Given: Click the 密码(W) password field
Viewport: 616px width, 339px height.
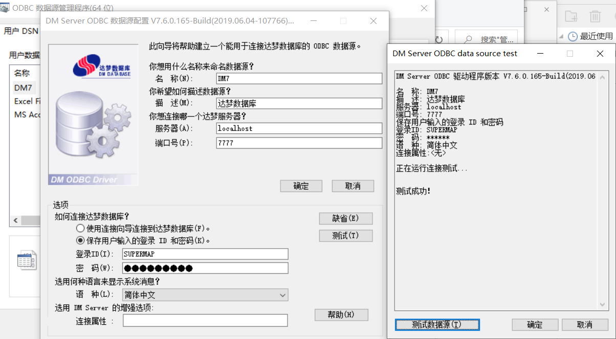Looking at the screenshot, I should point(205,269).
